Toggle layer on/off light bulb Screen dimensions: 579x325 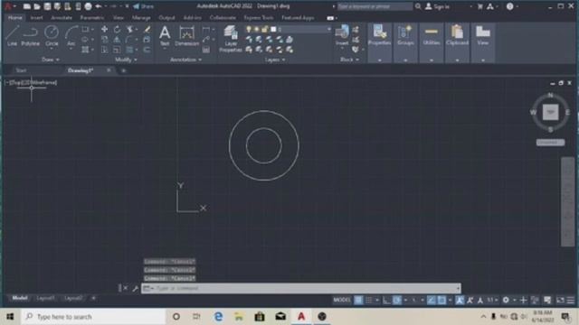tap(249, 29)
